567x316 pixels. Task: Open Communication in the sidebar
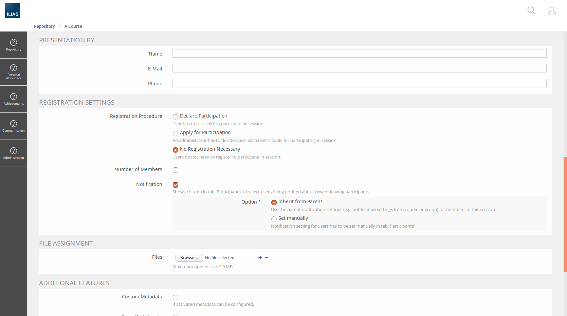coord(14,126)
